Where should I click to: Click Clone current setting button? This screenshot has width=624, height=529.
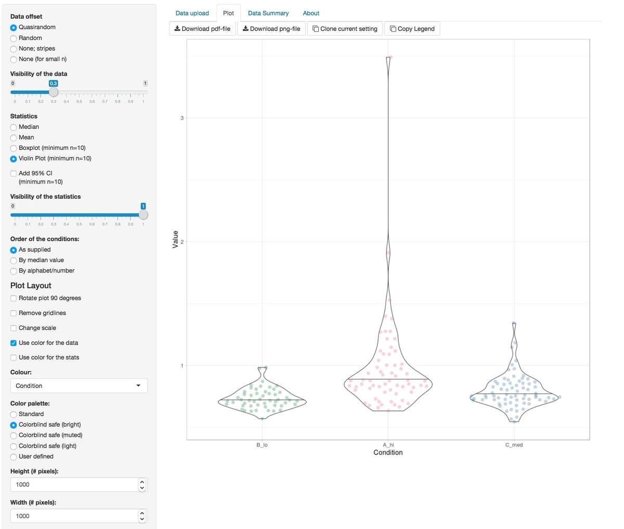345,29
